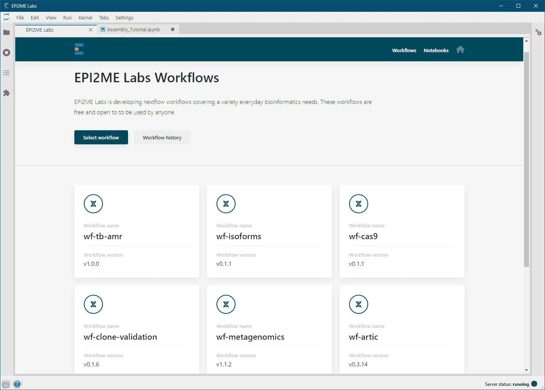Open the wf-metagenomics hourglass workflow icon
545x390 pixels.
coord(226,304)
